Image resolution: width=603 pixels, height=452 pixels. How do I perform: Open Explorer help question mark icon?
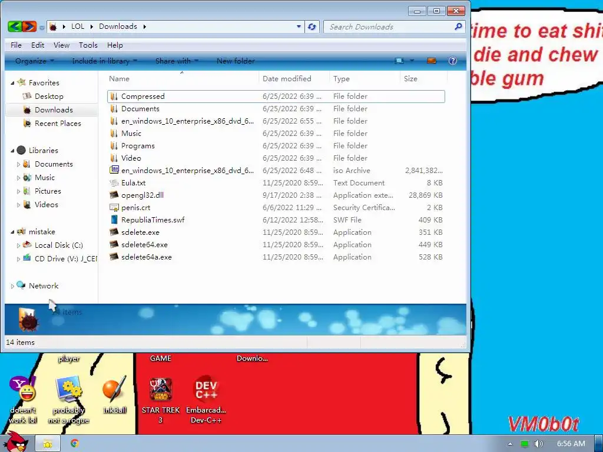pyautogui.click(x=453, y=61)
